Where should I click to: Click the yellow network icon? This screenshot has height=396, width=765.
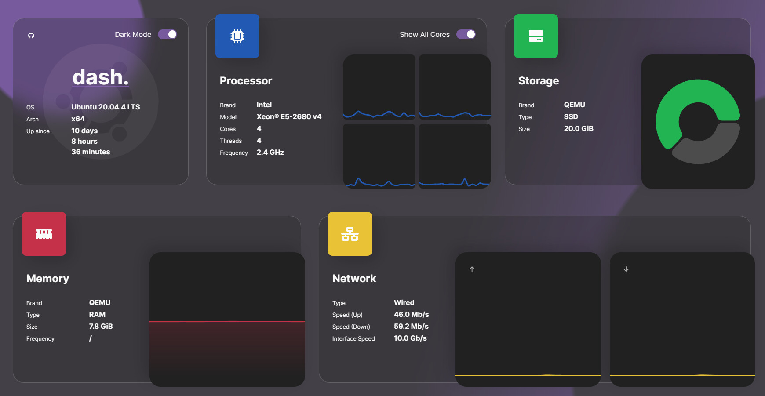(x=350, y=234)
